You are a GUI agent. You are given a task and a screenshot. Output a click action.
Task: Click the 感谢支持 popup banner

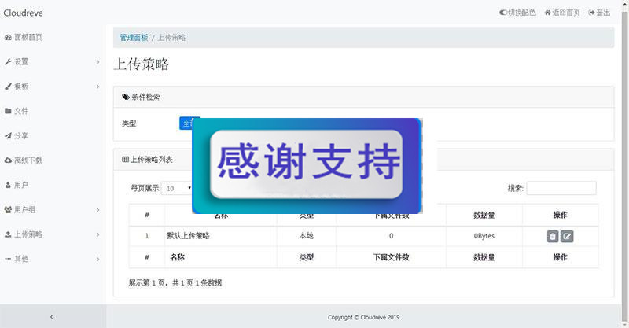tap(307, 165)
